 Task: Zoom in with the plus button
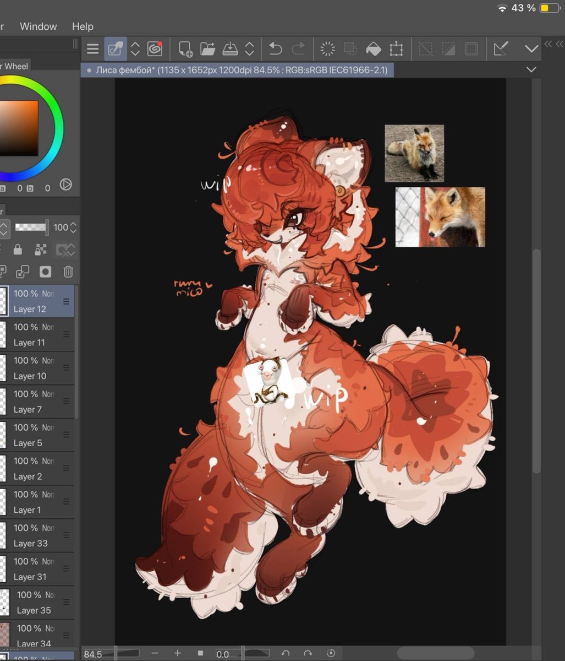coord(177,653)
